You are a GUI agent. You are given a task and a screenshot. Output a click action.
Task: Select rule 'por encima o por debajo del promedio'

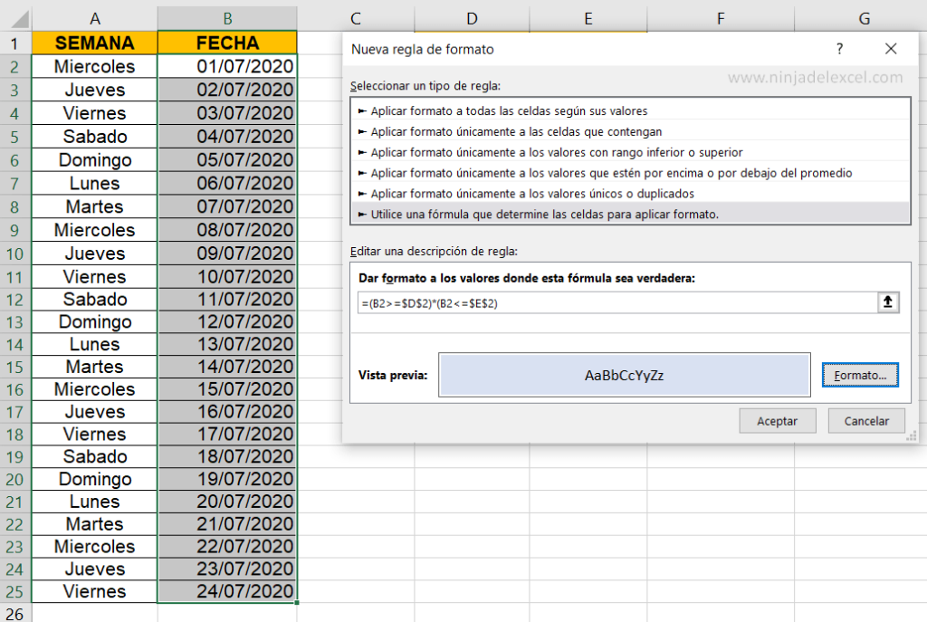(631, 173)
